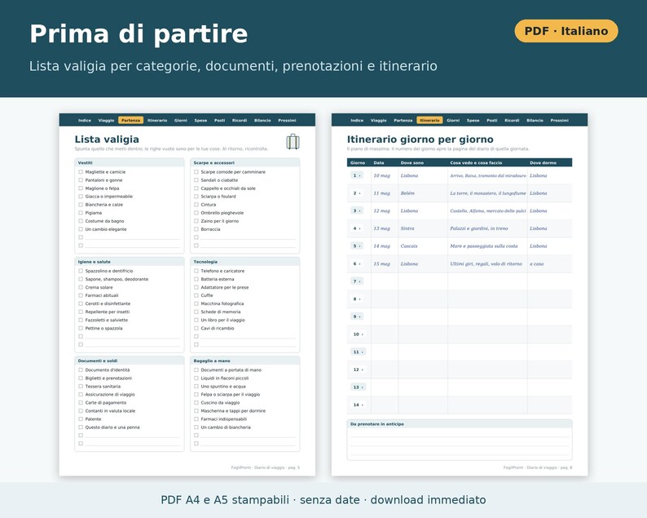Open the Itinerario tab on the left page
This screenshot has height=518, width=647.
[x=157, y=120]
